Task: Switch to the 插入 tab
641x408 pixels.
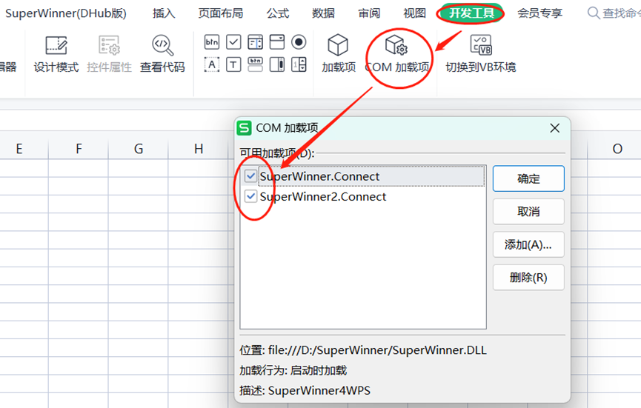Action: pyautogui.click(x=164, y=13)
